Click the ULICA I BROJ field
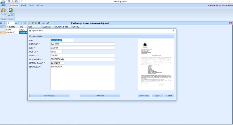 coord(83,59)
